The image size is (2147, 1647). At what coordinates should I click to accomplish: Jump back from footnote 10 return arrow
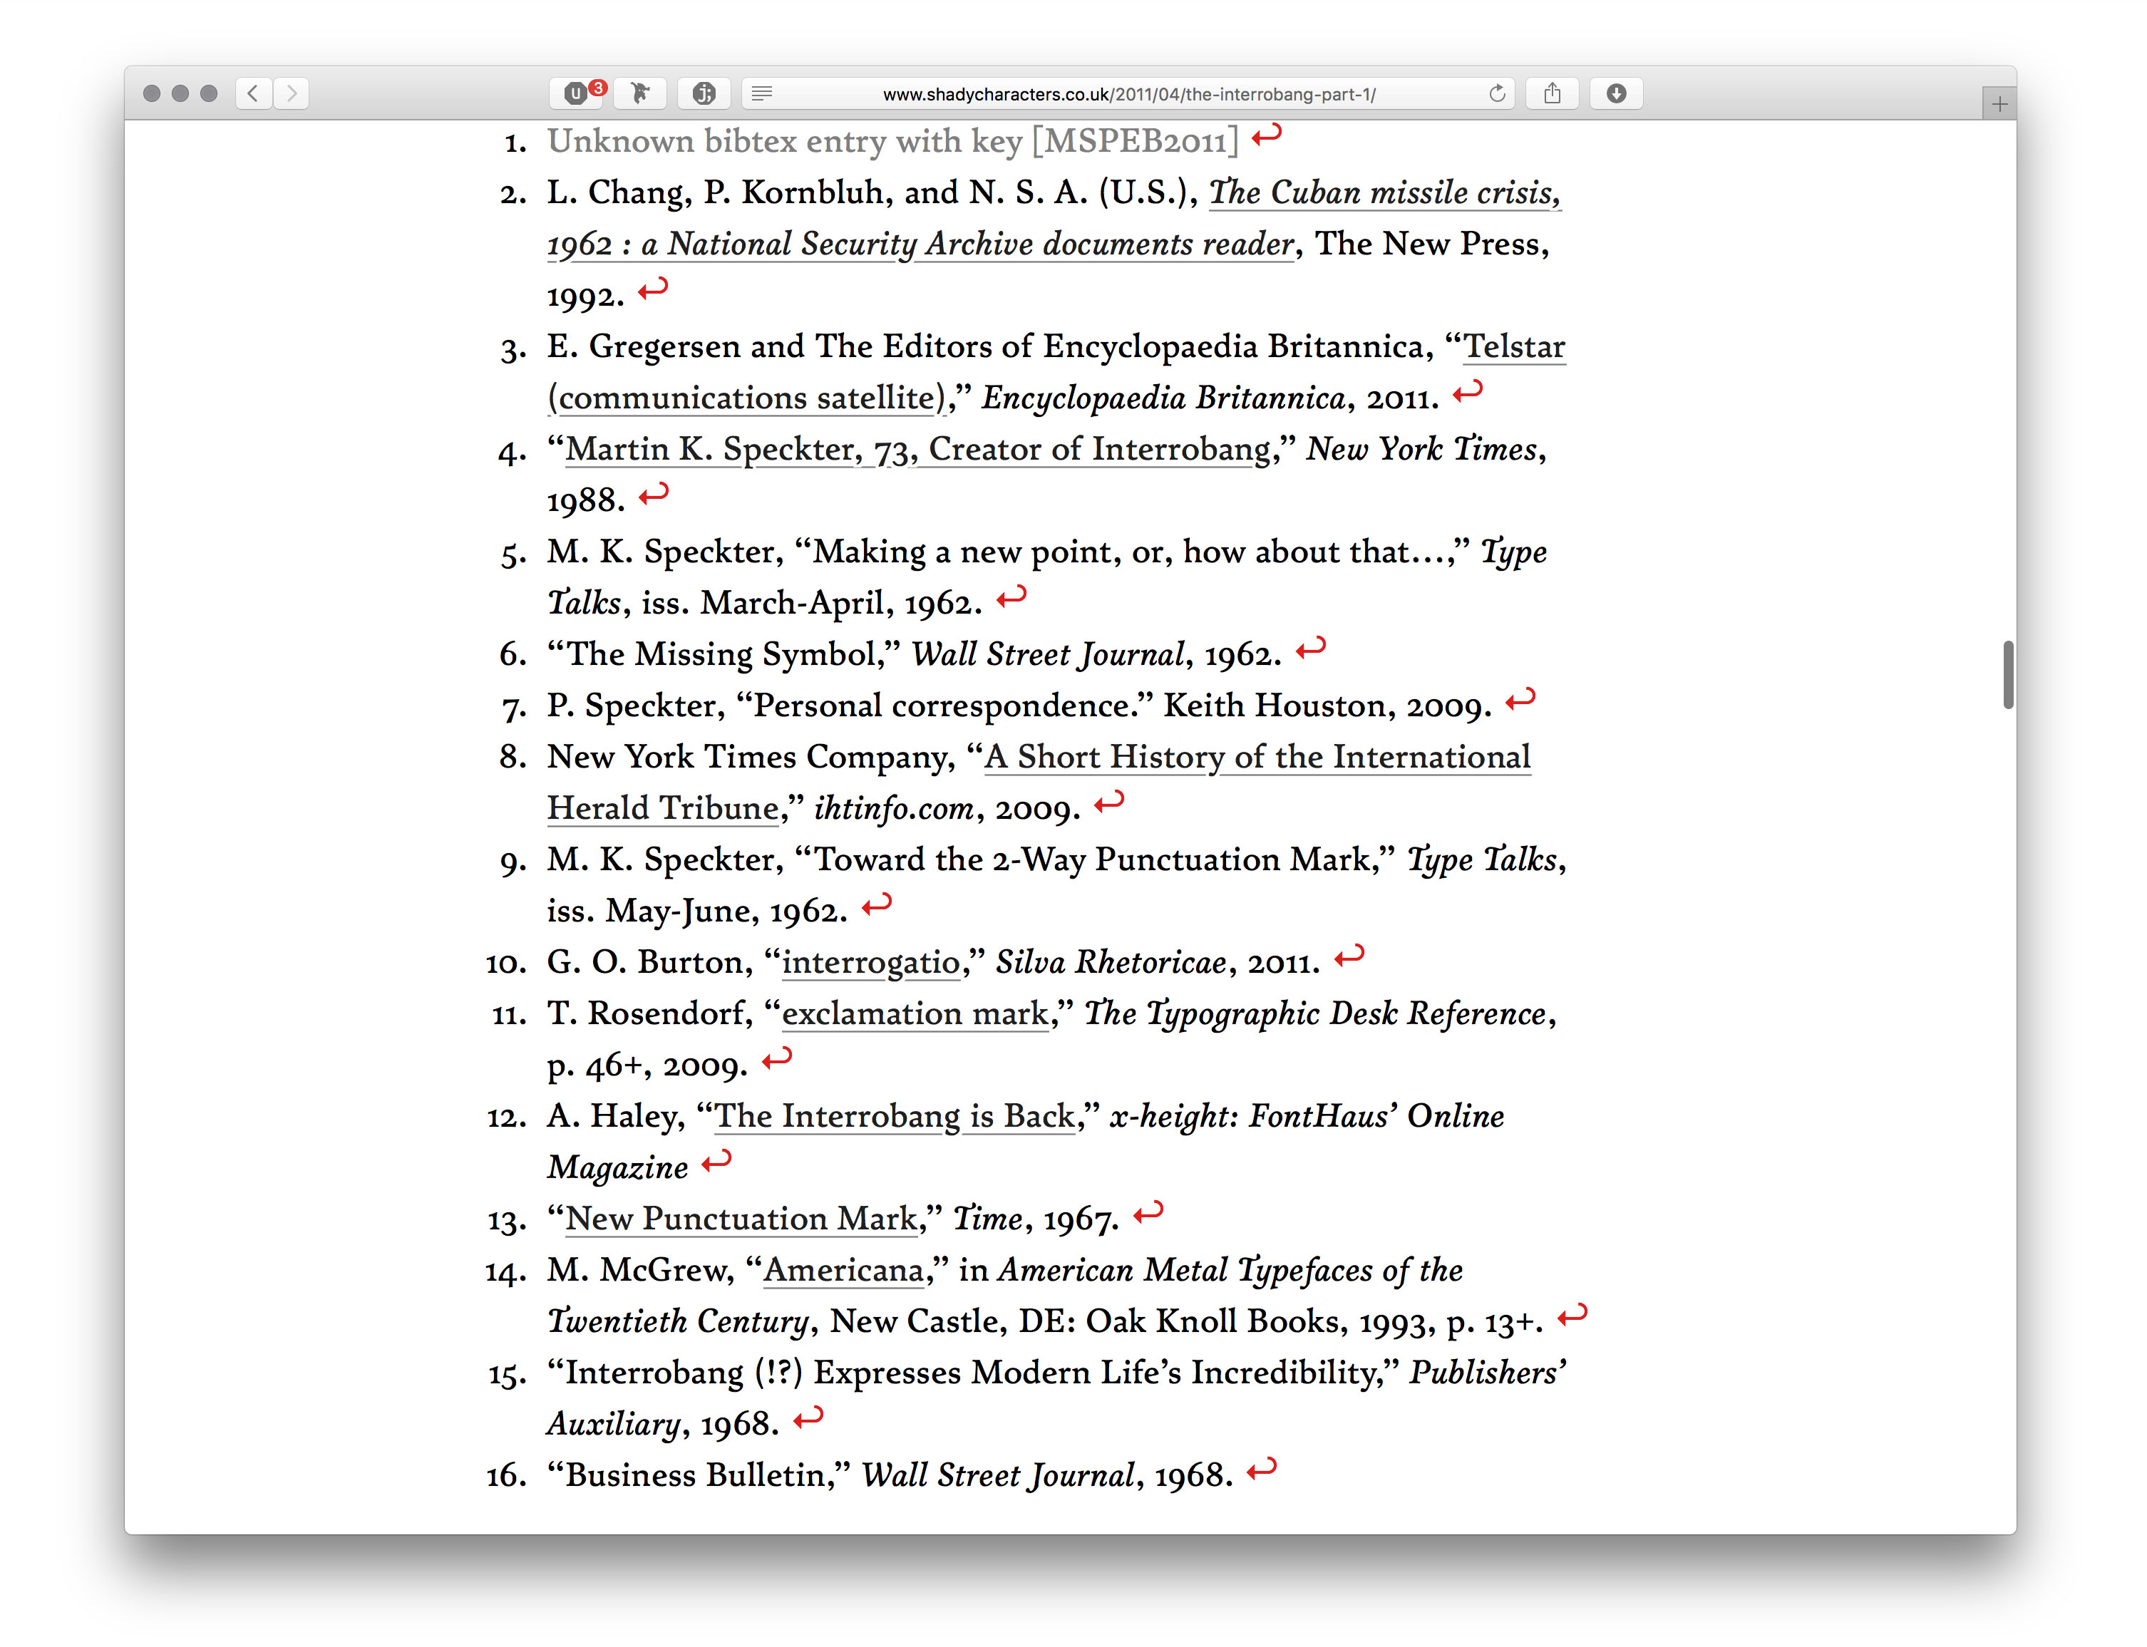1349,956
